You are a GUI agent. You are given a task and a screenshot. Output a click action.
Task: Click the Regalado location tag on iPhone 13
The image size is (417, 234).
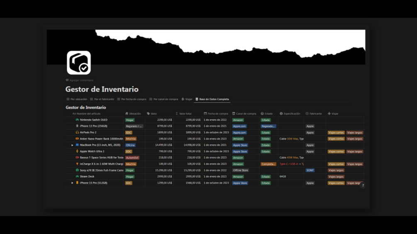pyautogui.click(x=134, y=126)
